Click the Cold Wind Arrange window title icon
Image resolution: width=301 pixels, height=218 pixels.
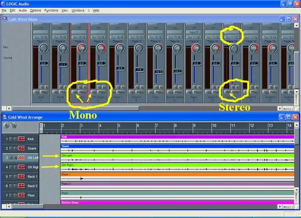(x=5, y=117)
